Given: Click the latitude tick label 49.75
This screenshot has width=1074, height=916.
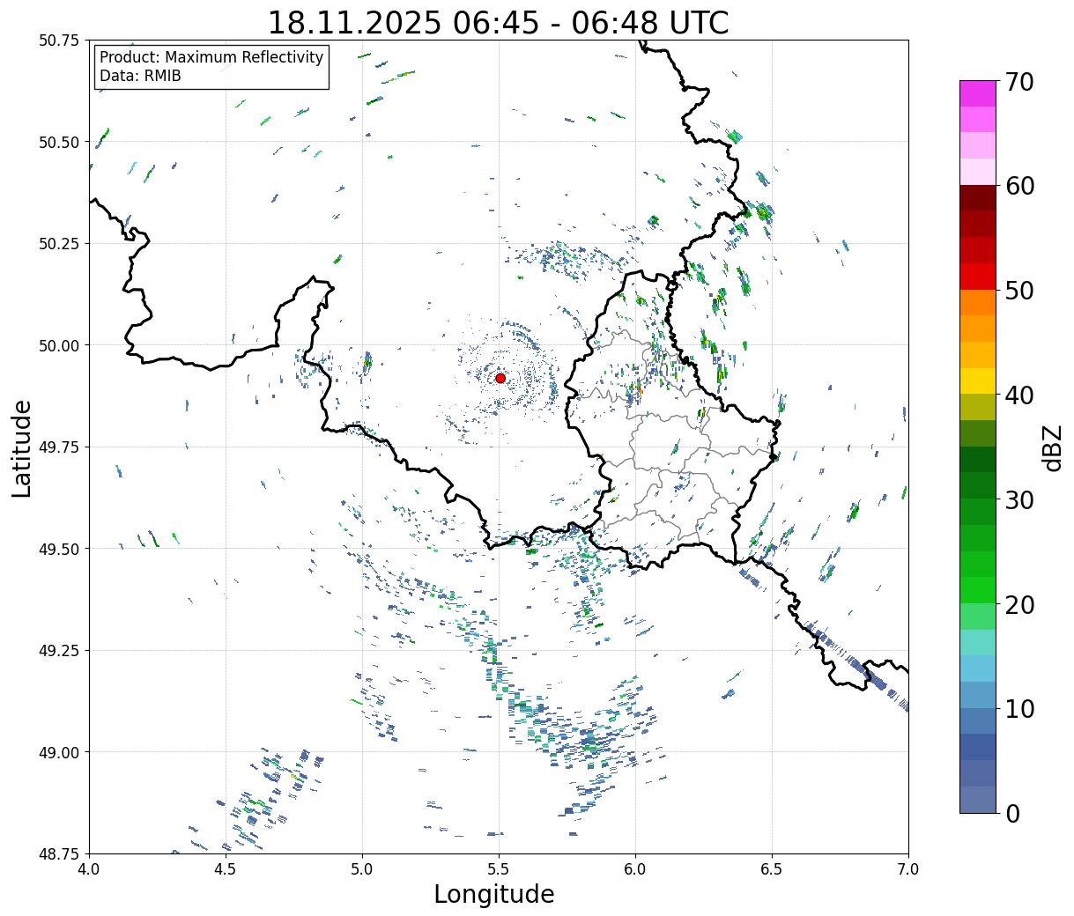Looking at the screenshot, I should (59, 447).
